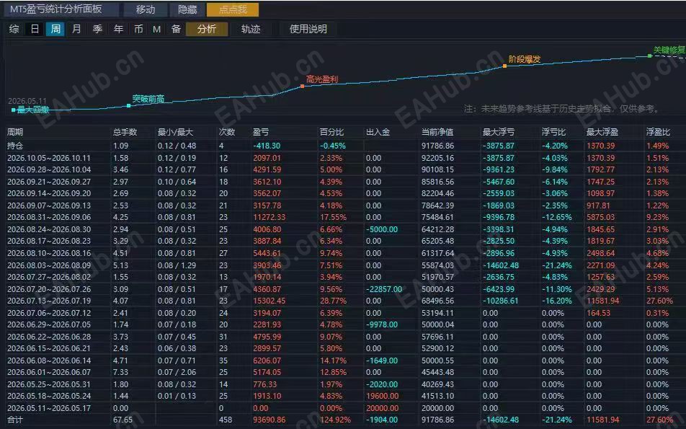Click the 盈亏 column header
Viewport: 686px width, 429px height.
point(261,132)
